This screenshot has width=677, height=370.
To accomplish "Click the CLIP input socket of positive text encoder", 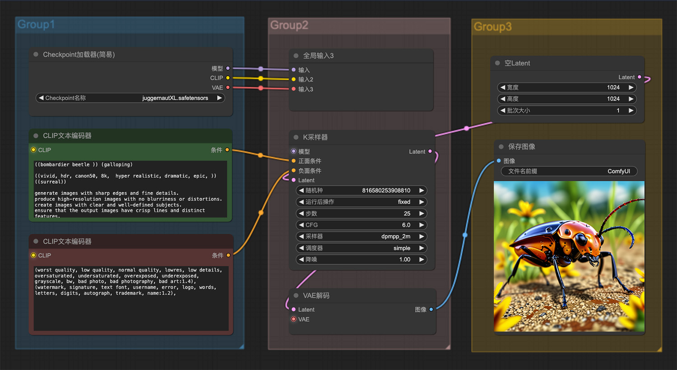I will pyautogui.click(x=33, y=150).
